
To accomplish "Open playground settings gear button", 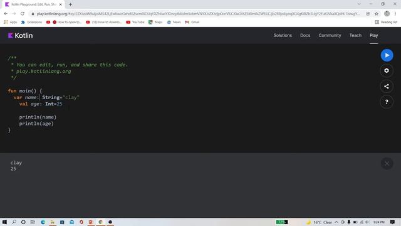I will (x=387, y=71).
